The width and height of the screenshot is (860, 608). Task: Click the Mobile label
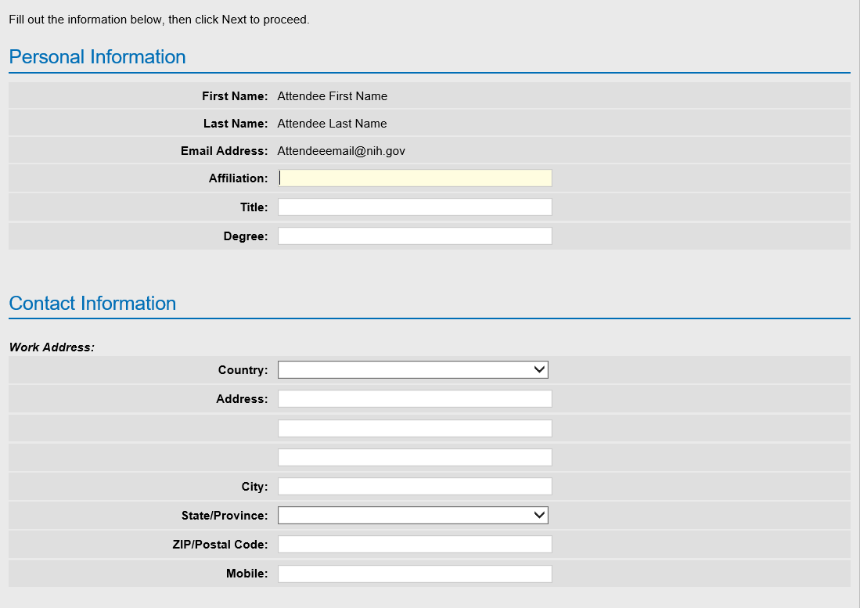[246, 574]
